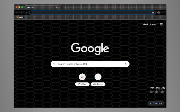Bookmark this page with the star icon
Screen dimensions: 180x112
coord(153,13)
